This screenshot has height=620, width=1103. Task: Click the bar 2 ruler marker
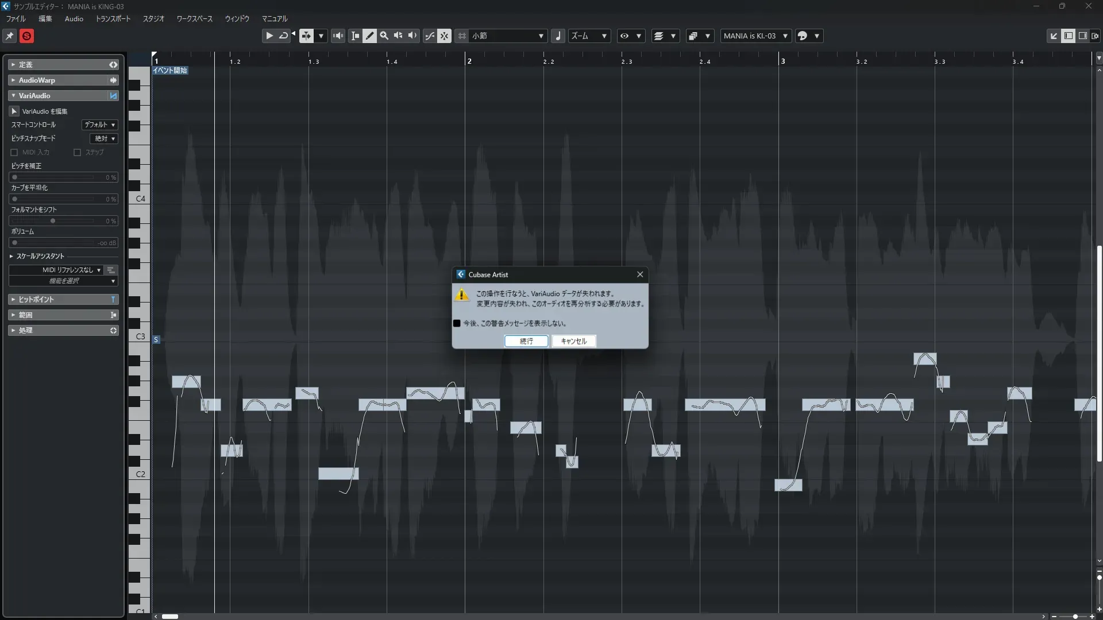pos(469,61)
